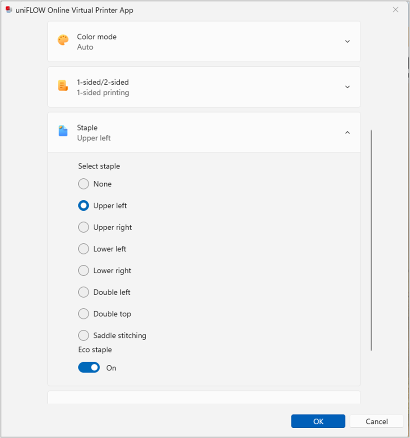Click the Staple section blue icon
This screenshot has width=410, height=438.
[x=63, y=131]
